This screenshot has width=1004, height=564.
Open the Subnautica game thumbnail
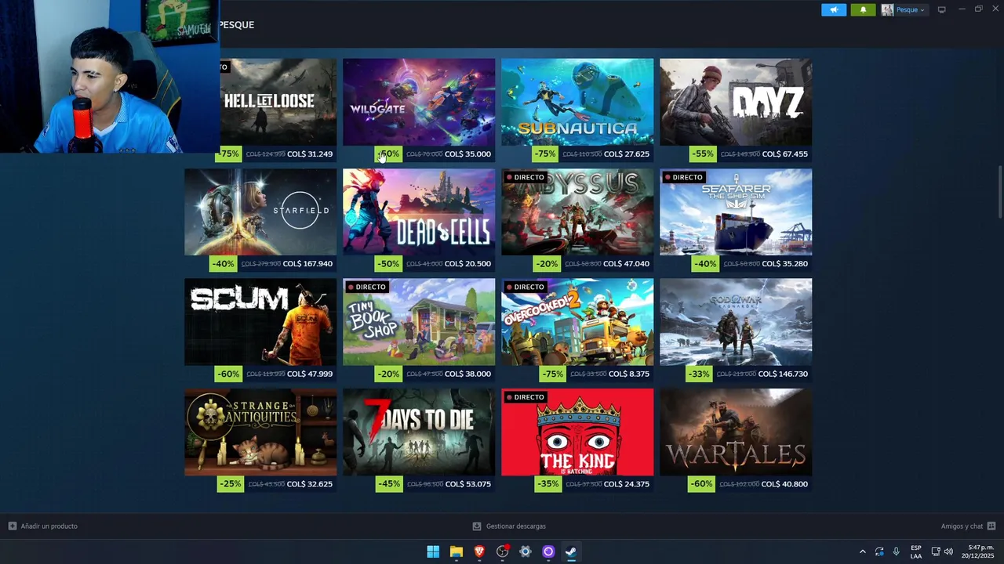[x=577, y=102]
